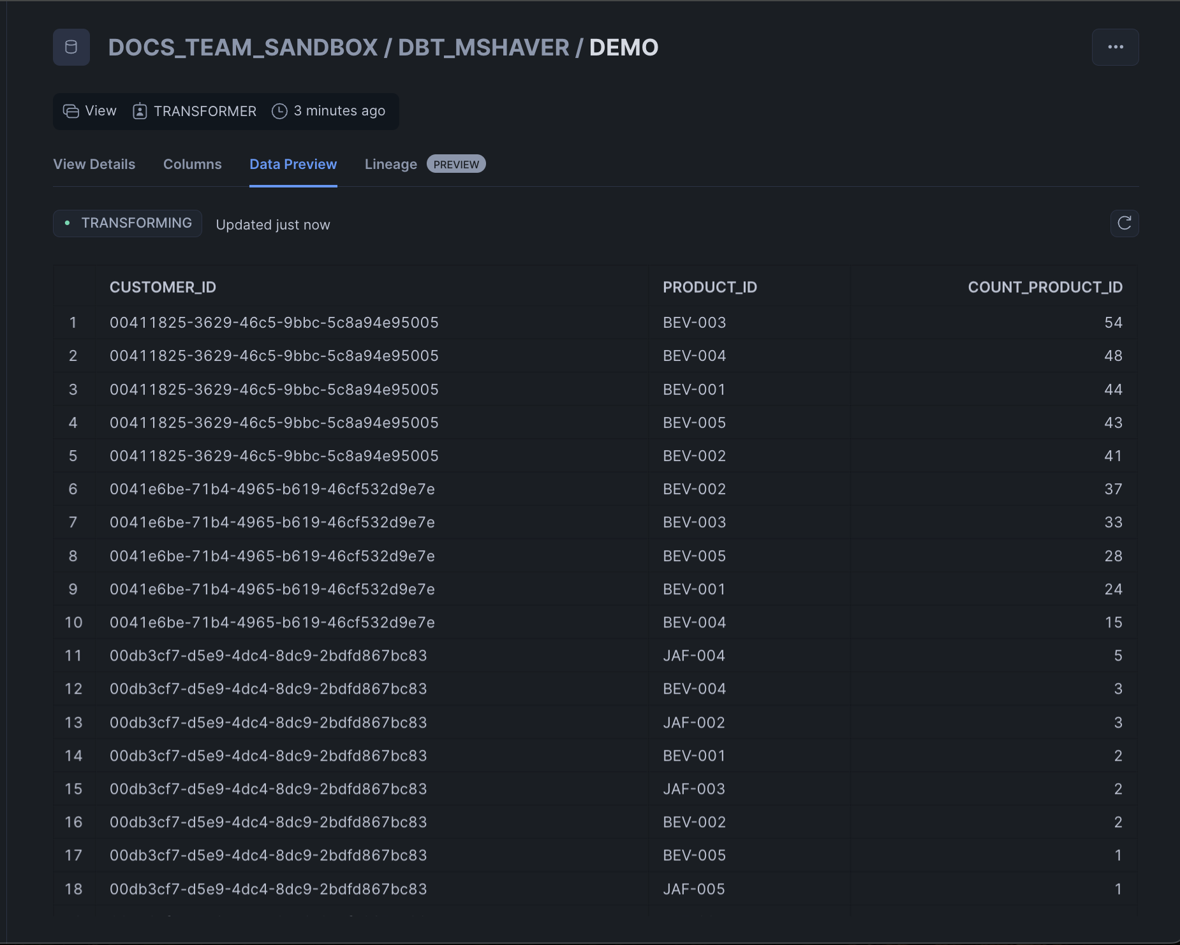Screen dimensions: 1180x945
Task: Click the TRANSFORMING status pill
Action: coord(127,223)
